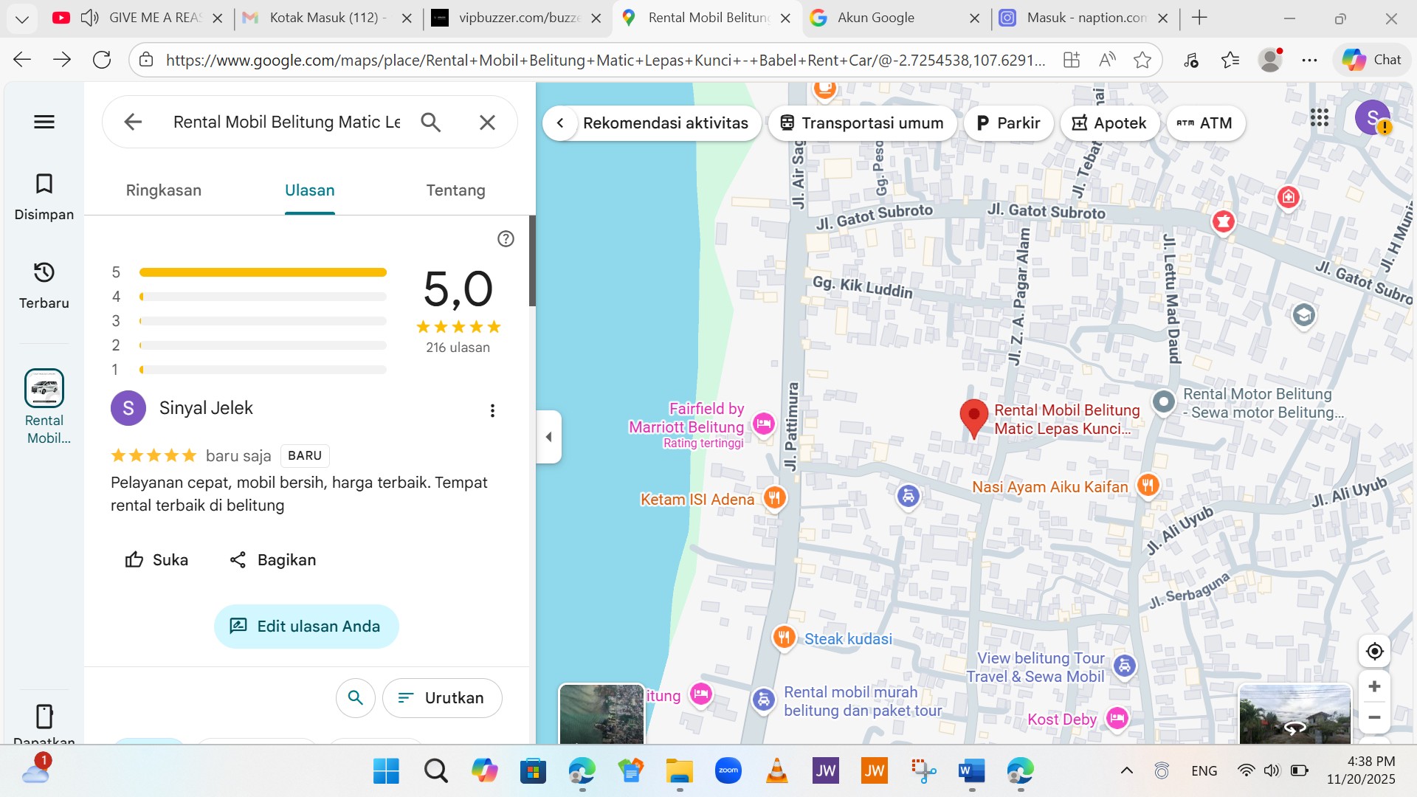This screenshot has height=797, width=1417.
Task: Open the Google Maps hamburger menu
Action: click(44, 122)
